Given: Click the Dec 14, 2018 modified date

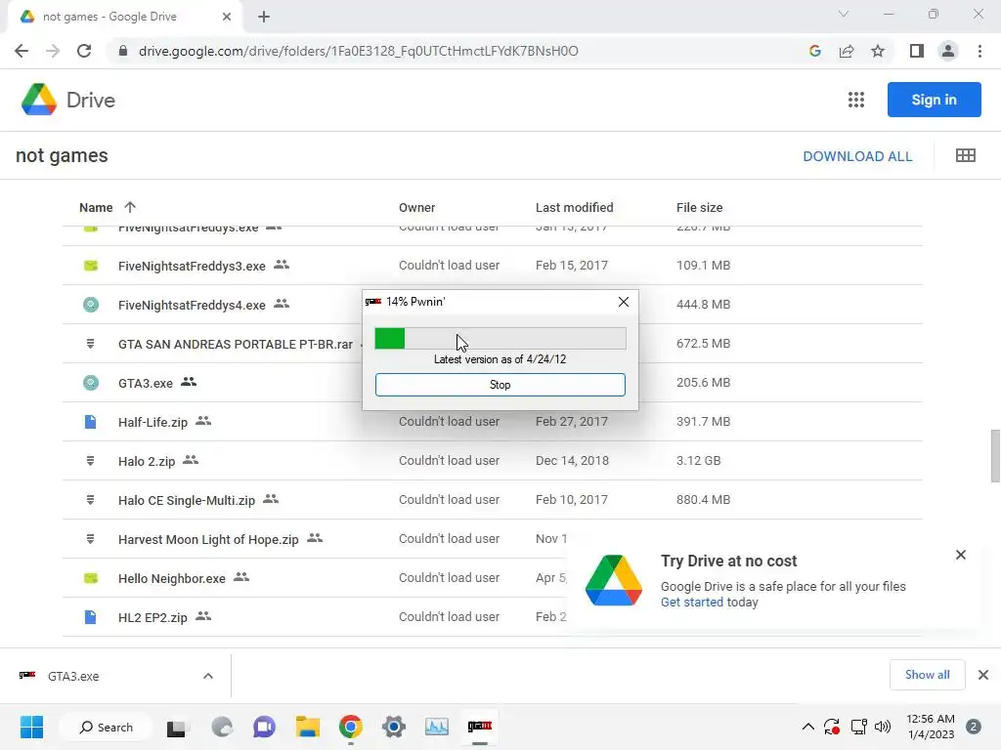Looking at the screenshot, I should coord(572,461).
